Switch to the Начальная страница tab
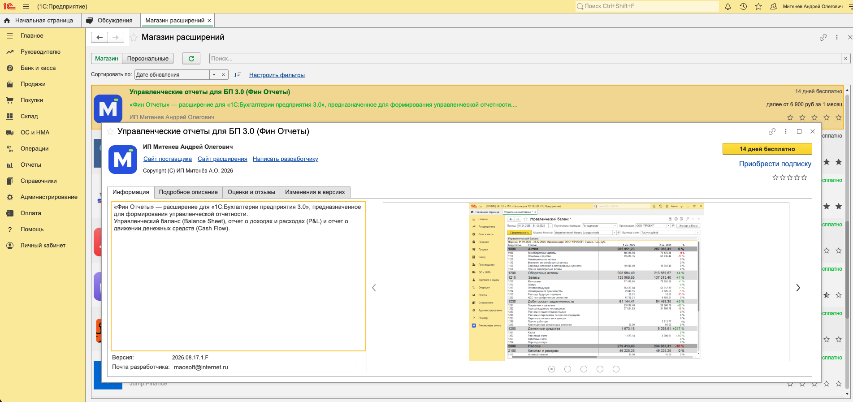This screenshot has height=402, width=853. tap(40, 21)
